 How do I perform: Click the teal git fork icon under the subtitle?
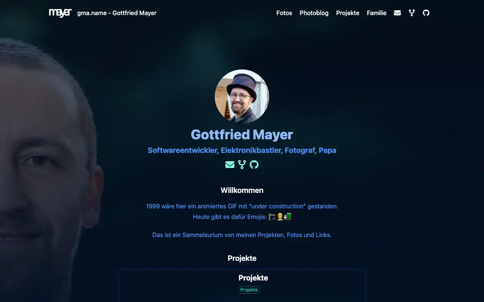pos(242,165)
